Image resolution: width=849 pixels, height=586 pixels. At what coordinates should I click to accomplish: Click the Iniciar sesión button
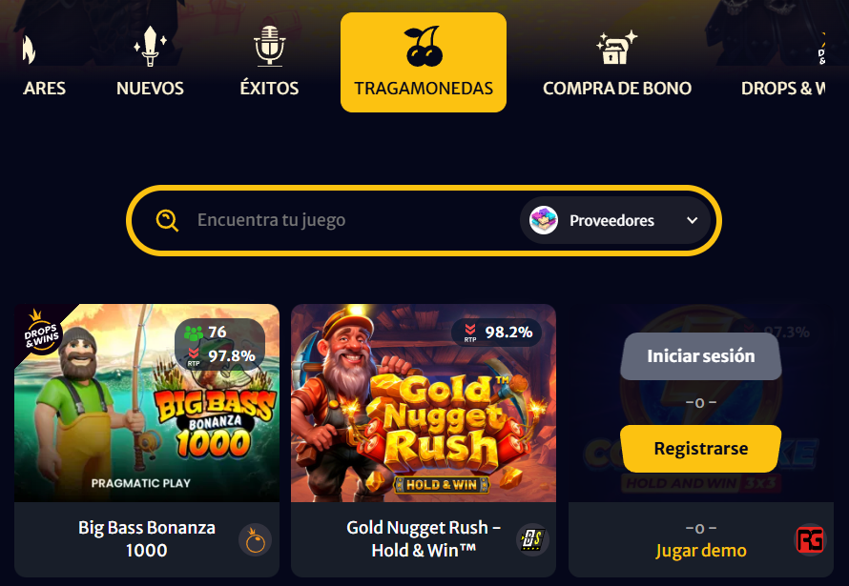click(x=700, y=356)
